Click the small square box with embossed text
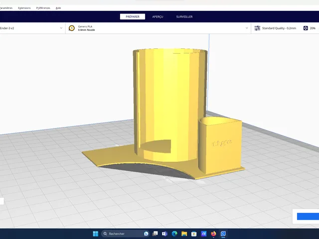 (x=220, y=145)
